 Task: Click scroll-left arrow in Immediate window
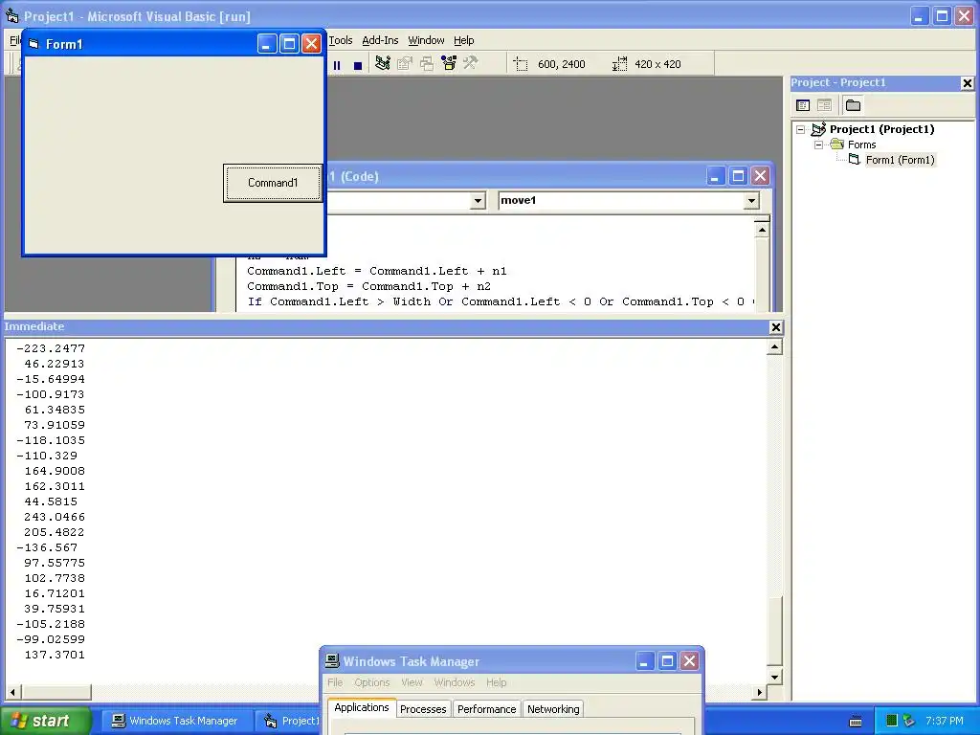(x=12, y=692)
